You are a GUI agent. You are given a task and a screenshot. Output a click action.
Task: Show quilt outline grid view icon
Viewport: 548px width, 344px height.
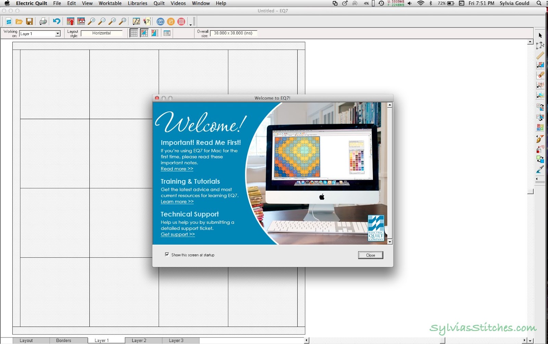tap(134, 33)
